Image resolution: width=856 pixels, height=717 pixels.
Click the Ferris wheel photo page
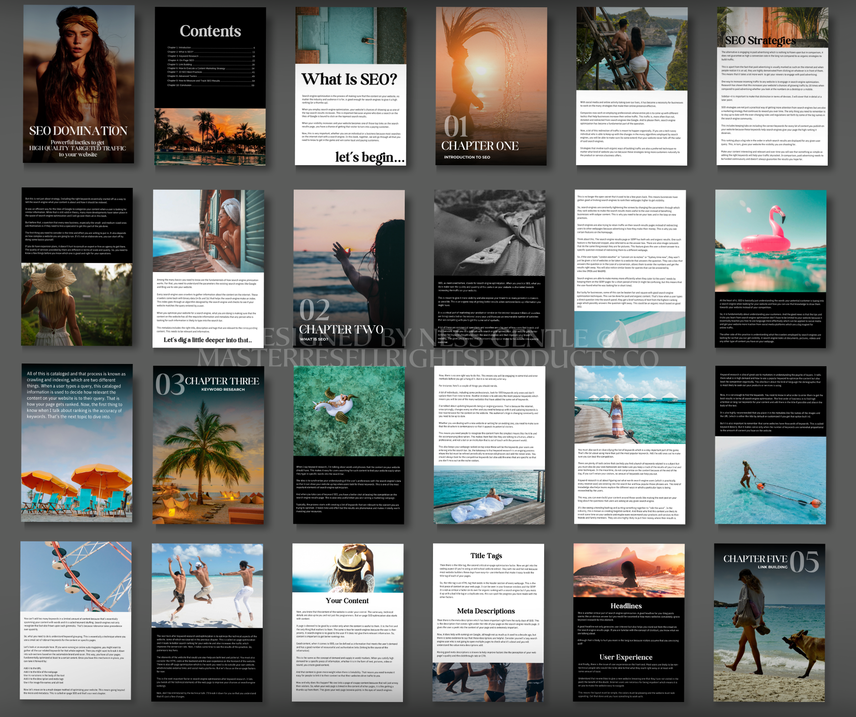click(x=76, y=621)
